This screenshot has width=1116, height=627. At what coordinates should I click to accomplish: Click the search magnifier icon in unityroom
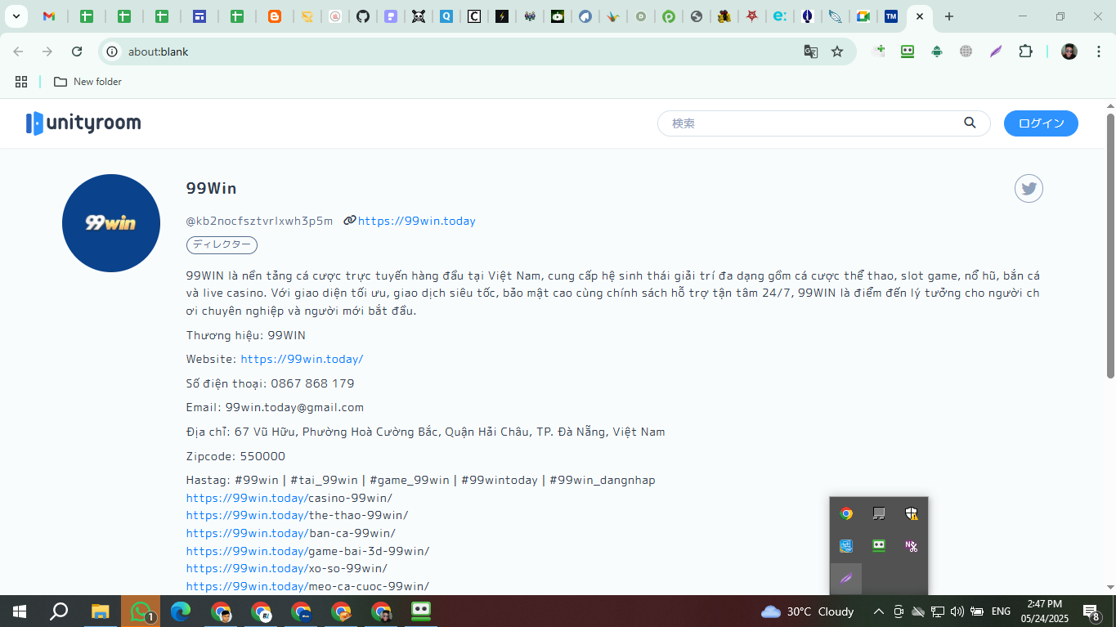coord(970,123)
